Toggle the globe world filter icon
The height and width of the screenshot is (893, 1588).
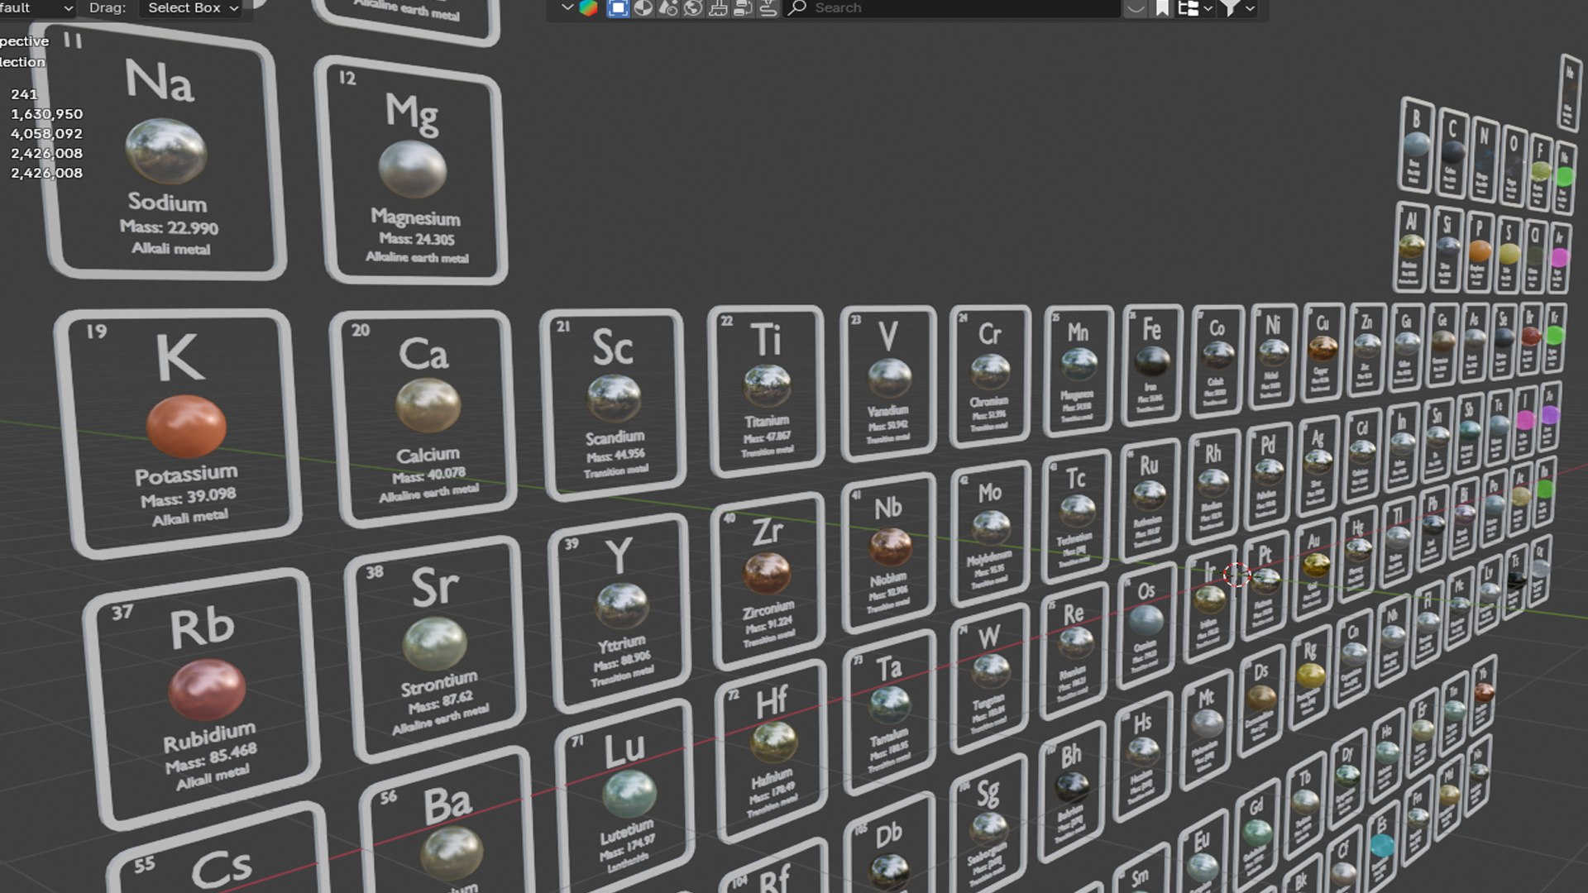[693, 8]
